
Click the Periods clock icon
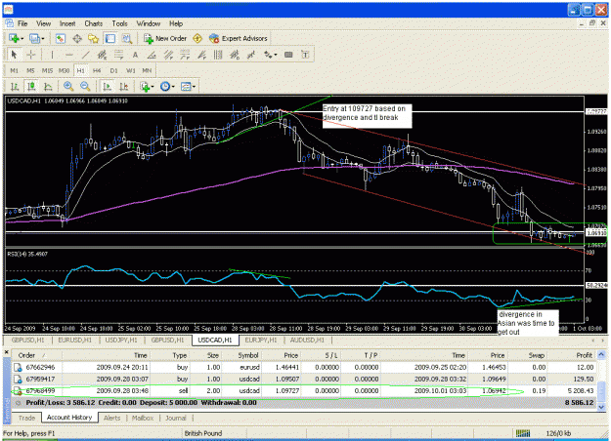[165, 86]
